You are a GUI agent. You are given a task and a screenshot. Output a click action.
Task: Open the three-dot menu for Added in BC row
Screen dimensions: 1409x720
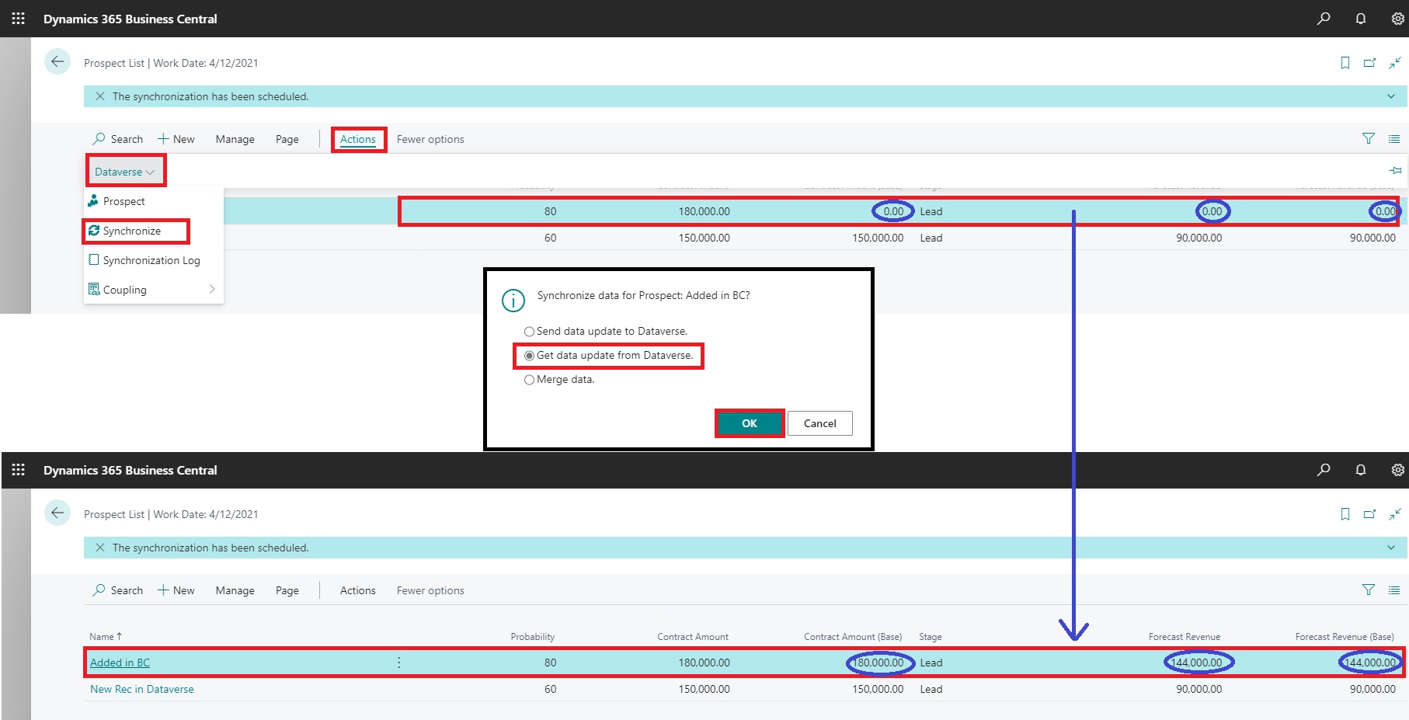point(399,663)
